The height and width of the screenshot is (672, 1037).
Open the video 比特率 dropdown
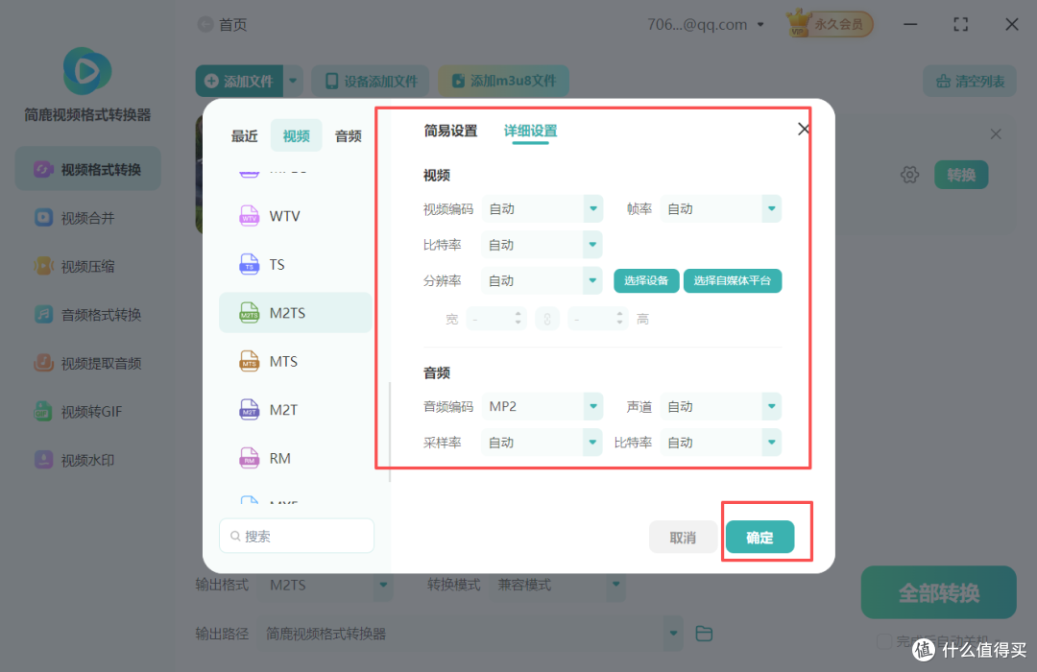592,245
